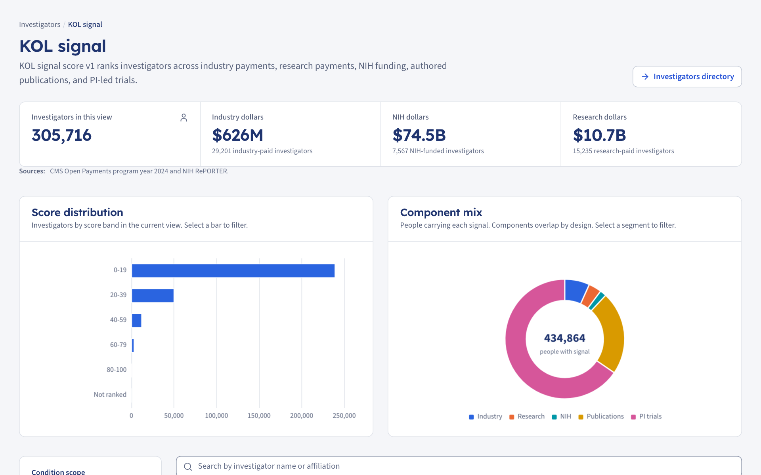Image resolution: width=761 pixels, height=475 pixels.
Task: Click the '29,201 industry-paid investigators' text
Action: pyautogui.click(x=262, y=151)
